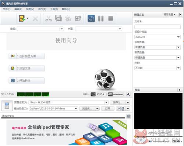
Task: Expand the arrow next to 另存为...
Action: click(128, 102)
